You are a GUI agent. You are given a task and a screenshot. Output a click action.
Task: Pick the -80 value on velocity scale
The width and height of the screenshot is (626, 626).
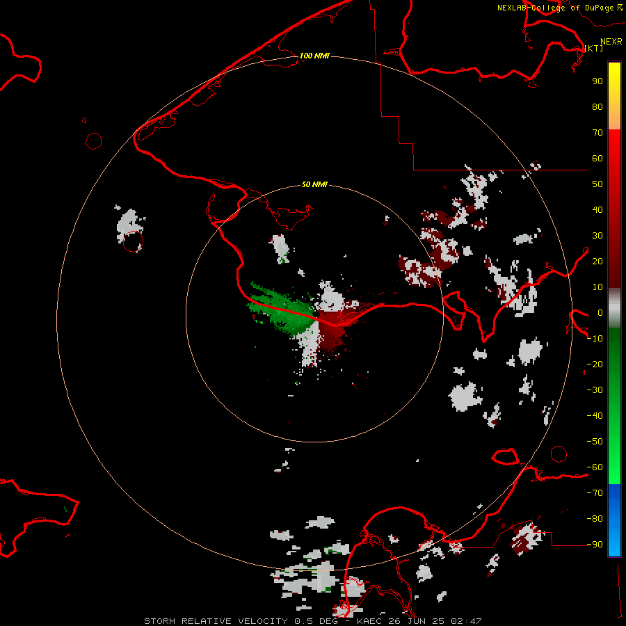(x=595, y=519)
